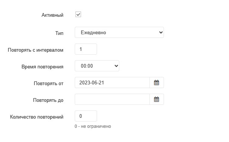The width and height of the screenshot is (229, 142).
Task: Click the Тип label
Action: (59, 33)
